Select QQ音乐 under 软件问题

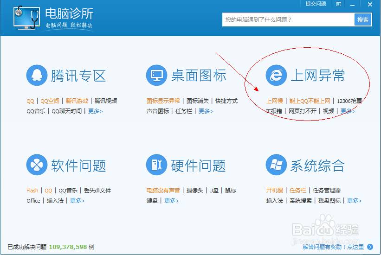(x=68, y=191)
